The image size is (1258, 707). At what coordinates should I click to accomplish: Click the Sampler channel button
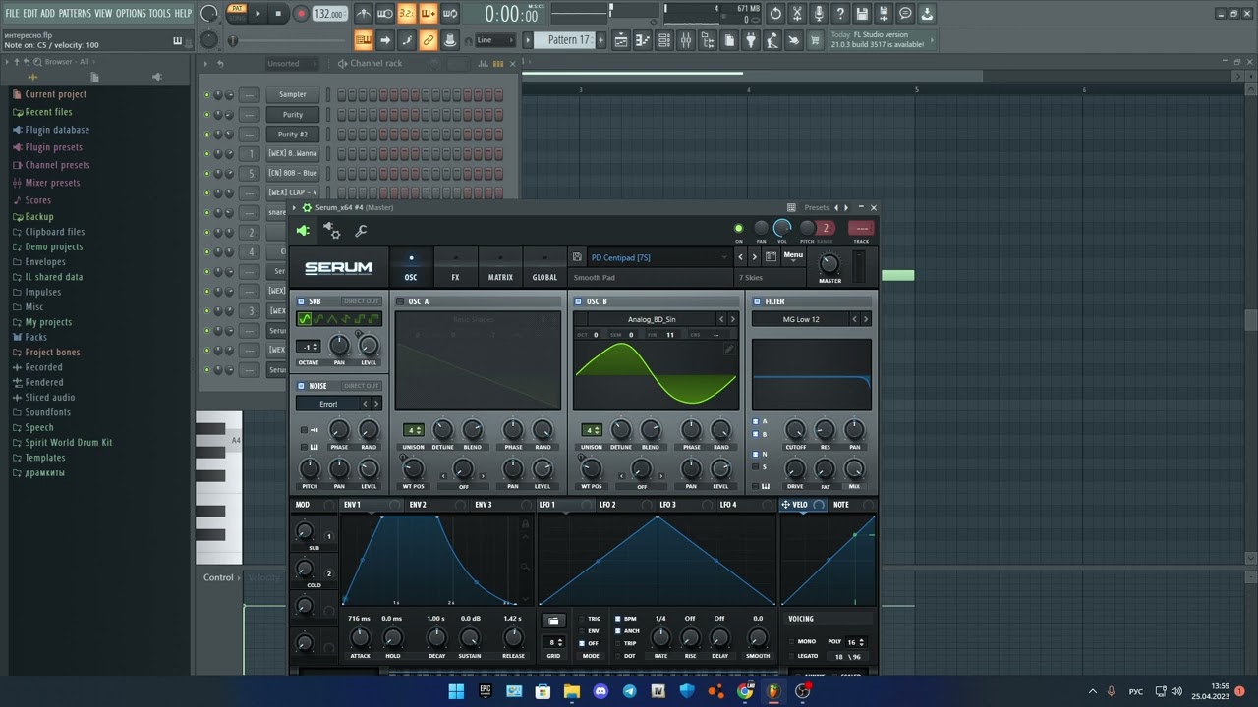[293, 94]
